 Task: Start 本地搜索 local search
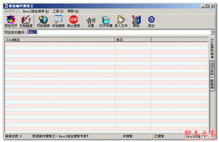point(58,21)
